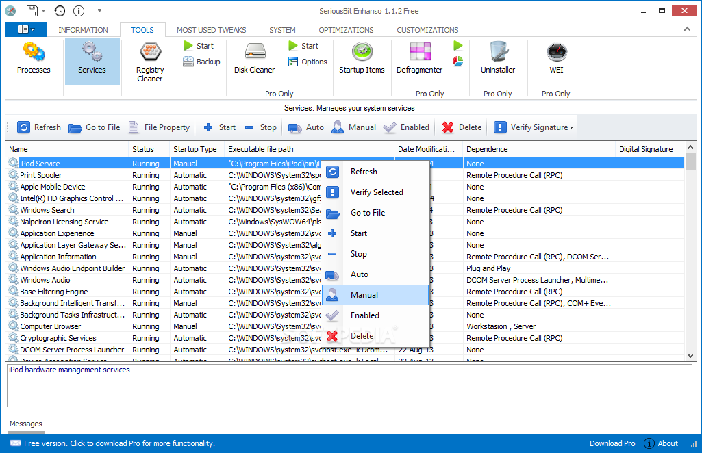Open the Startup Items tool
This screenshot has height=453, width=702.
[362, 58]
